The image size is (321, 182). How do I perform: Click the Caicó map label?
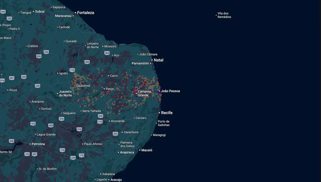coord(114,76)
